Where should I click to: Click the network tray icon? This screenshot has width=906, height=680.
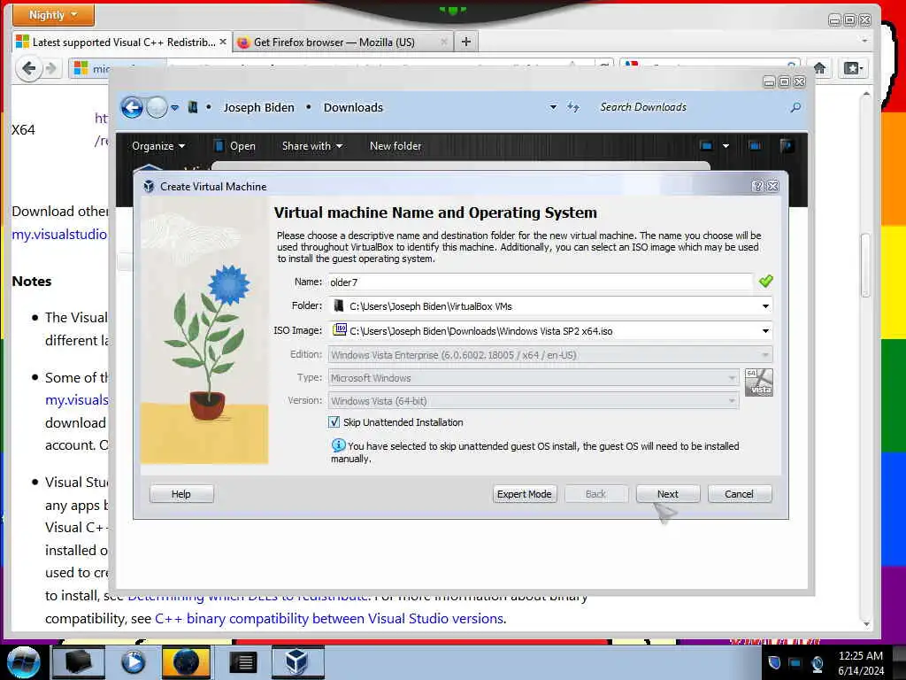pyautogui.click(x=795, y=662)
